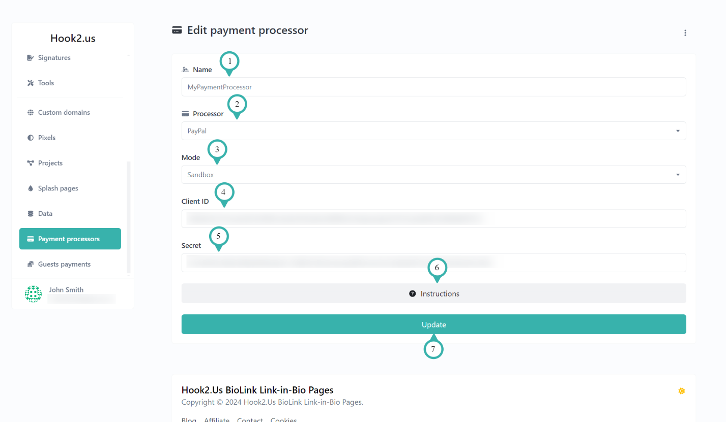Image resolution: width=726 pixels, height=422 pixels.
Task: Click the Pixels icon in the sidebar
Action: tap(30, 138)
